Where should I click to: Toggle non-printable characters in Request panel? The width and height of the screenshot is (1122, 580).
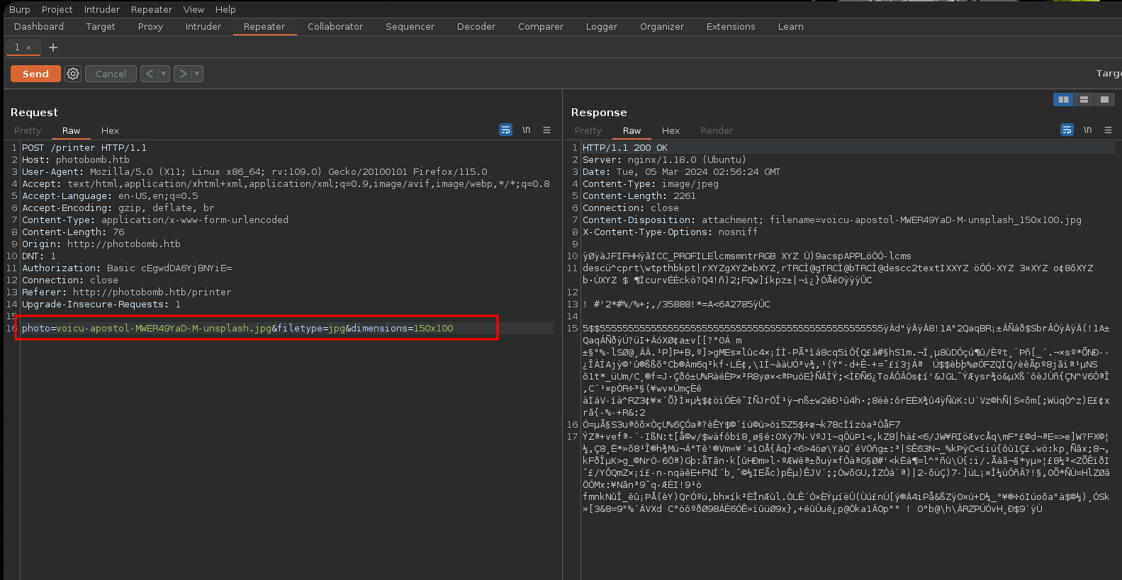(526, 130)
